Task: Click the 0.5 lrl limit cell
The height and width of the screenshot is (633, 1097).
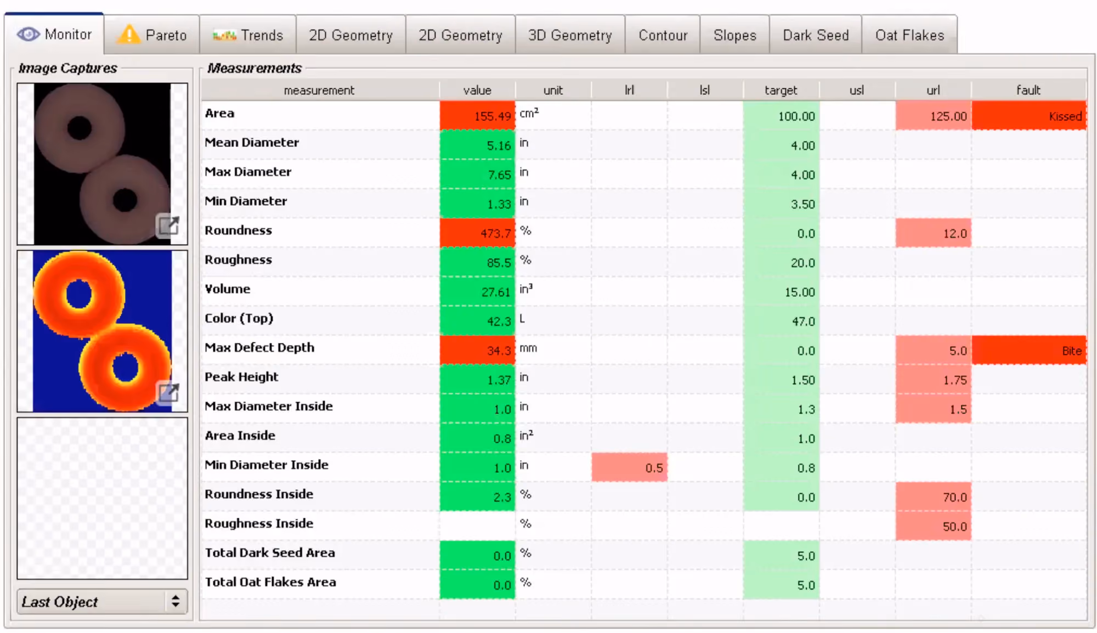Action: pos(629,467)
